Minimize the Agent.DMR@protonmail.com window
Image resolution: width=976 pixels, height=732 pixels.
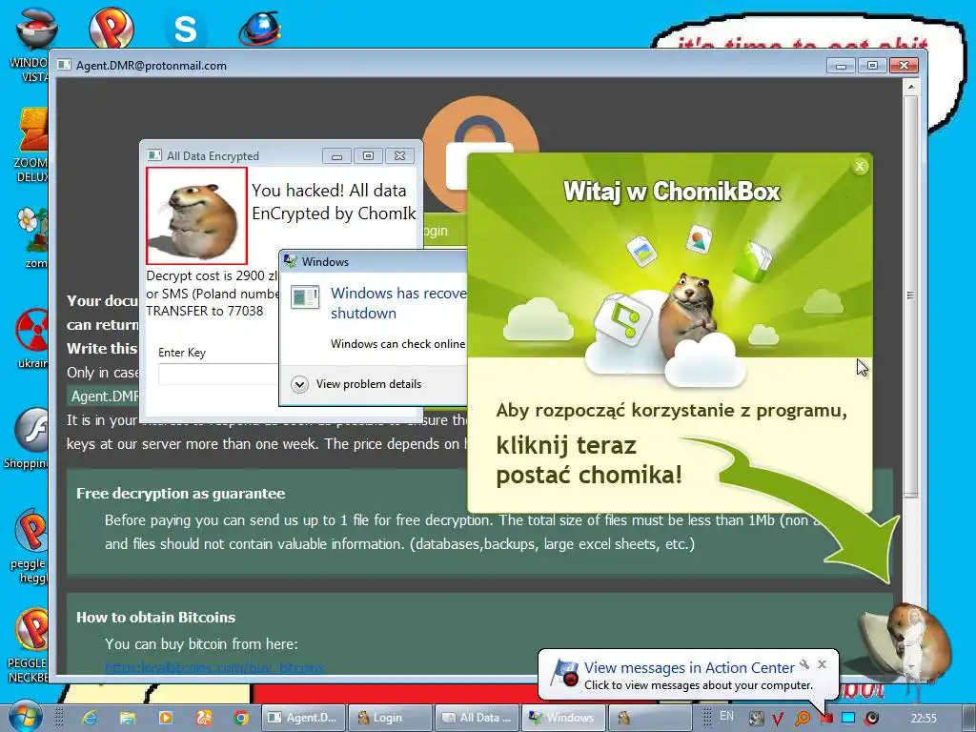[841, 66]
